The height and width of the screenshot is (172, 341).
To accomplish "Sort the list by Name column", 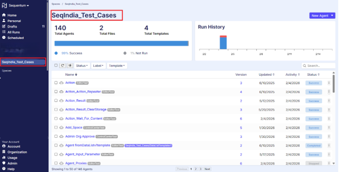I will click(x=71, y=75).
